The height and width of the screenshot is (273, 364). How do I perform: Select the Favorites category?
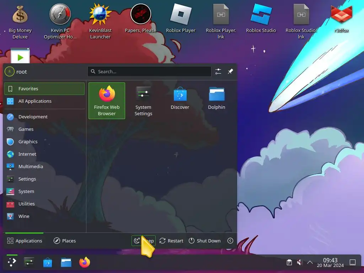click(x=44, y=89)
